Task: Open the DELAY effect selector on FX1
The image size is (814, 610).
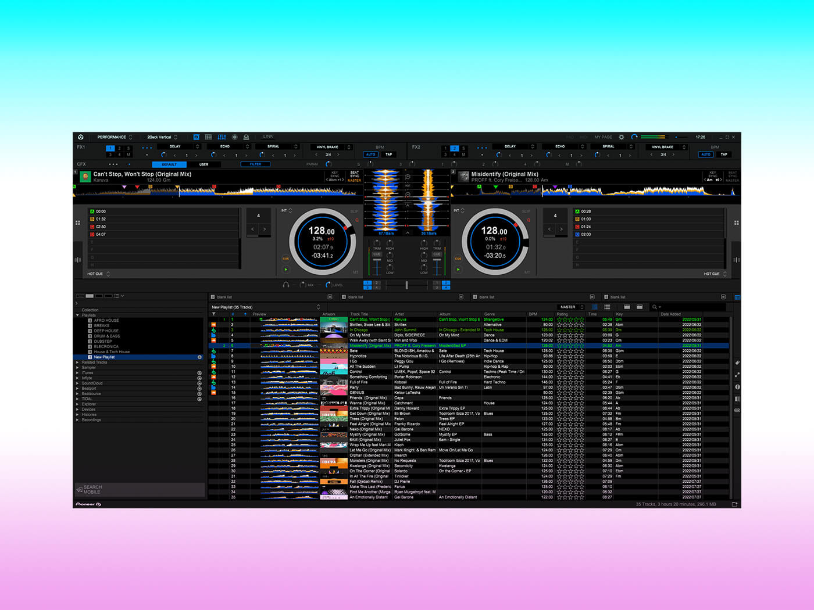Action: pos(175,146)
